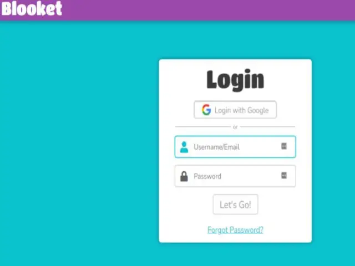
Task: Open autofill icon in Username/Email field
Action: (x=284, y=146)
